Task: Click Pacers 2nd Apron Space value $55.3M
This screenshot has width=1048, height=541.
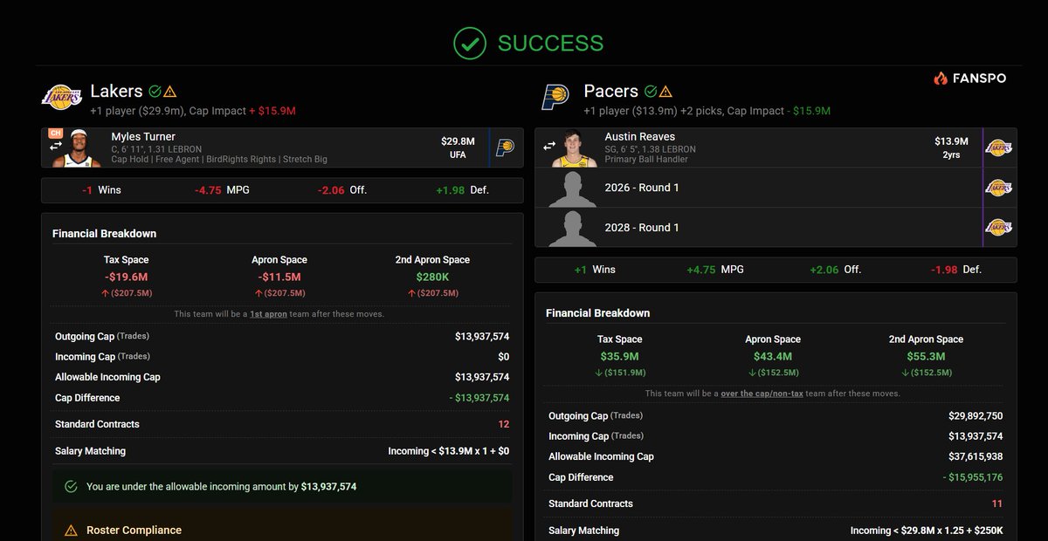Action: [926, 356]
